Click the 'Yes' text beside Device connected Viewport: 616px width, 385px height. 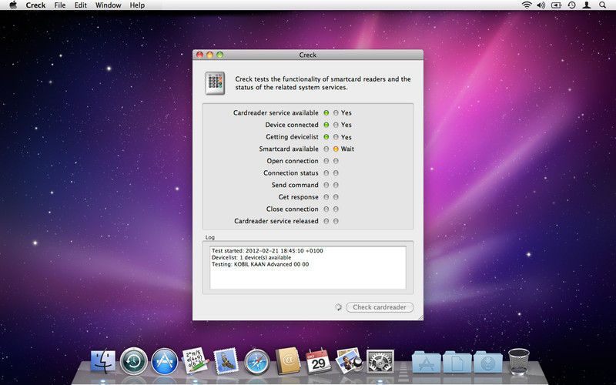[346, 125]
